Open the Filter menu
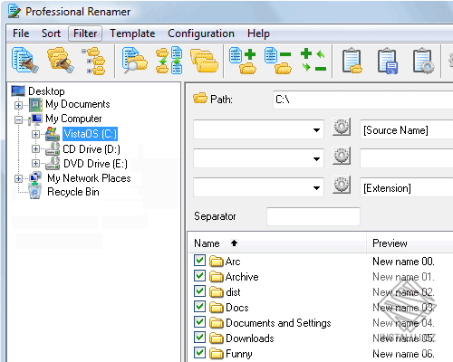 (85, 33)
